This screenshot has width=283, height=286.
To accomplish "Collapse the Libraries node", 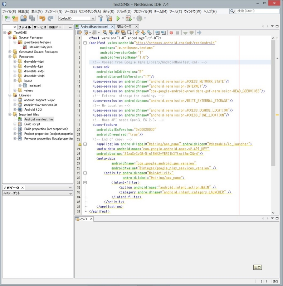I will click(10, 95).
